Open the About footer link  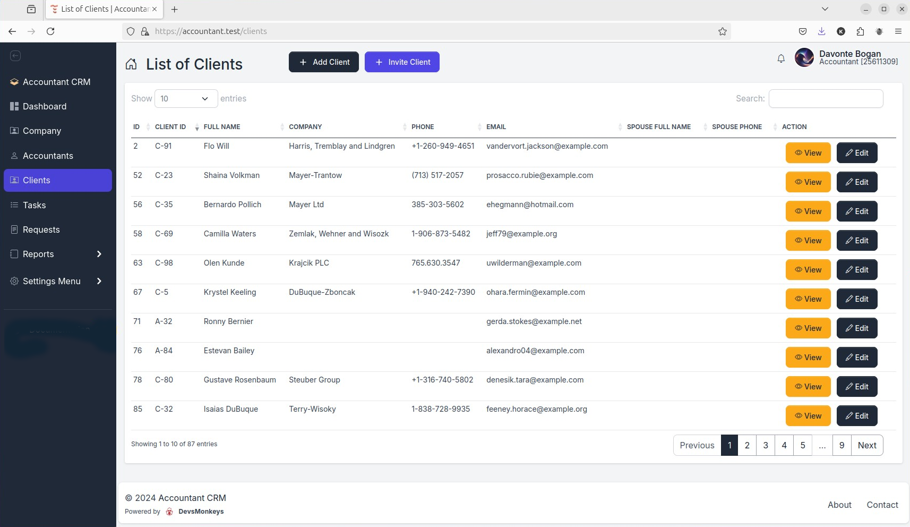[839, 505]
